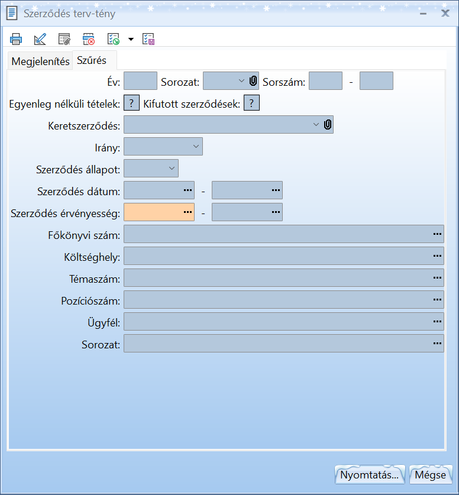The width and height of the screenshot is (459, 495).
Task: Minimize the Szerződés terv-tény window
Action: [423, 14]
